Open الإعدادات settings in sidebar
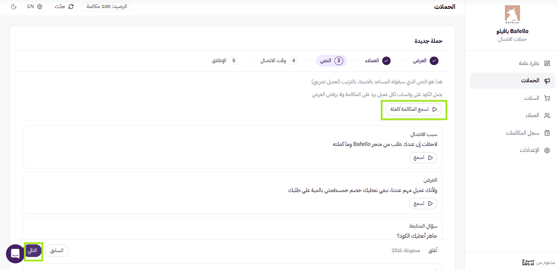The height and width of the screenshot is (270, 558). [x=513, y=150]
